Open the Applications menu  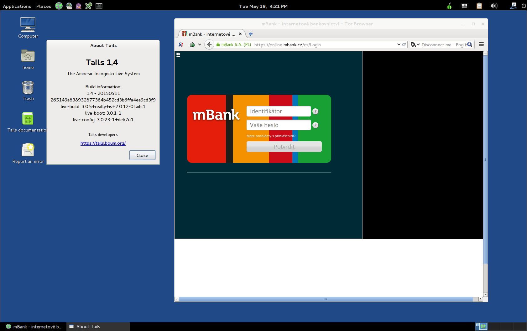click(x=17, y=6)
